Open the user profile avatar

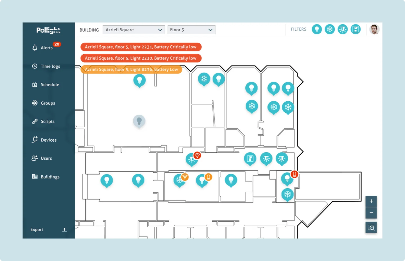(374, 29)
